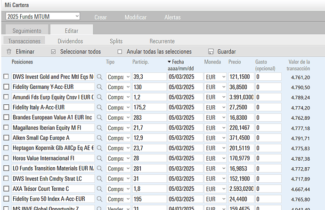Image resolution: width=325 pixels, height=210 pixels.
Task: Edit Particip. field 39,3 for DWS Gold
Action: [x=149, y=77]
